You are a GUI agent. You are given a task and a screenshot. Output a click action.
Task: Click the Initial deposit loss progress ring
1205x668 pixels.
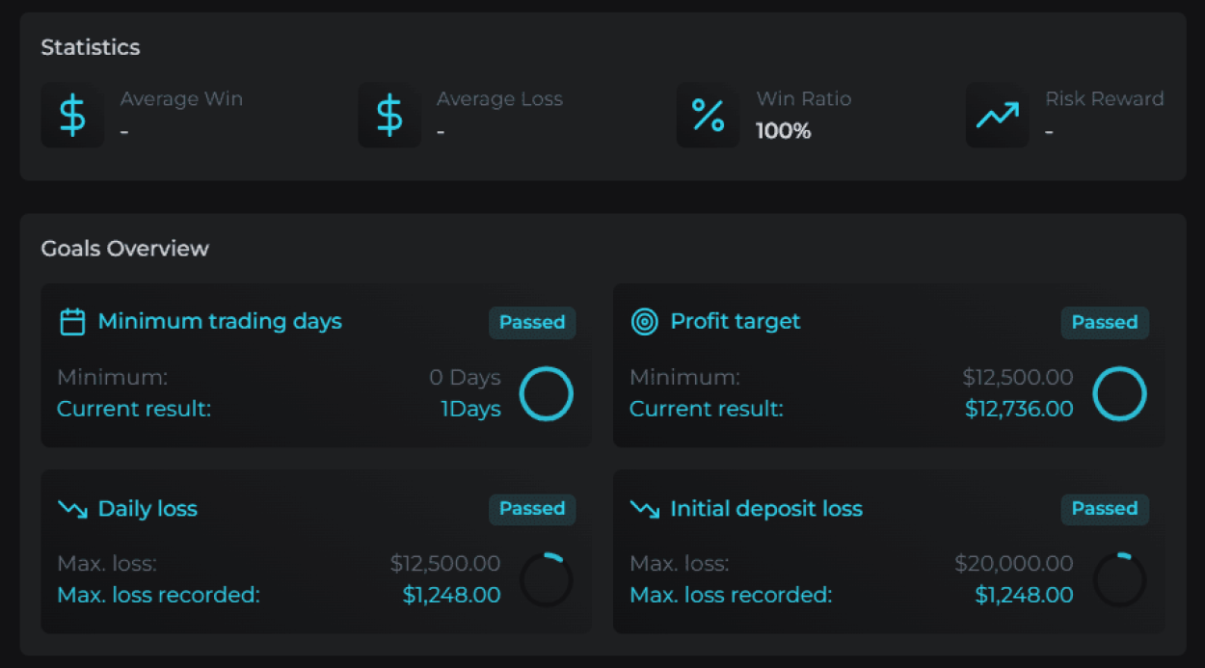pyautogui.click(x=1119, y=580)
